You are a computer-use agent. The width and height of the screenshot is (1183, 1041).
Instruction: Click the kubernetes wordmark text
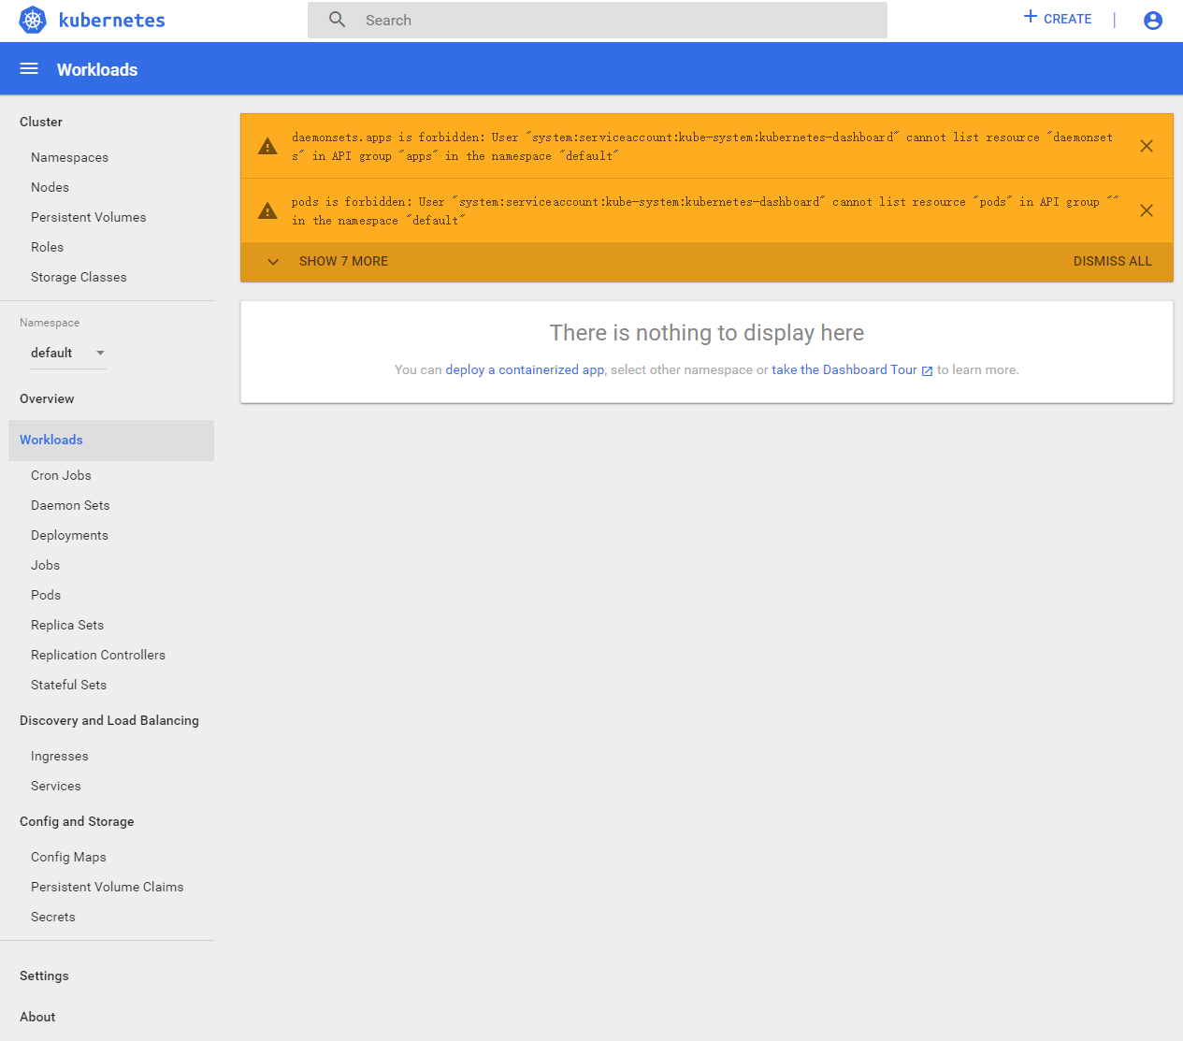click(x=112, y=21)
